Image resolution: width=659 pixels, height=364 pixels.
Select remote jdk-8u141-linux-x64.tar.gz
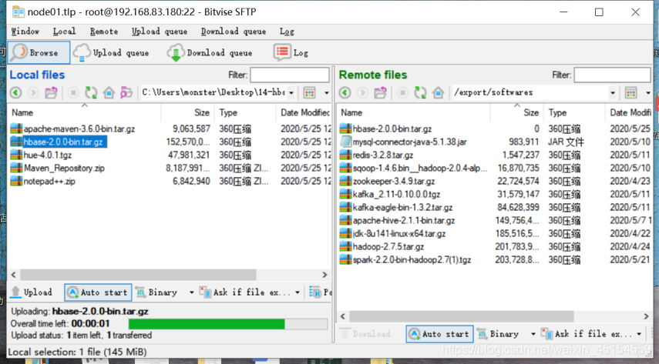[x=399, y=233]
